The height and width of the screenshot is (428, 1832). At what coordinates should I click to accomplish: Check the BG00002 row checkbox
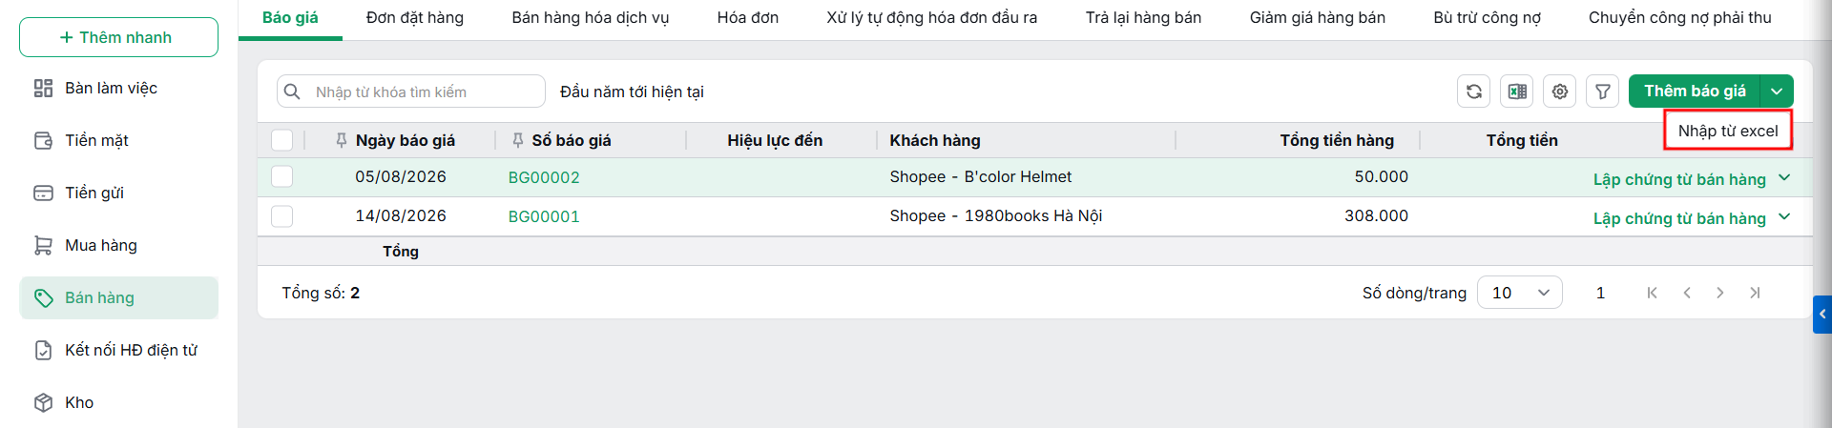[281, 176]
